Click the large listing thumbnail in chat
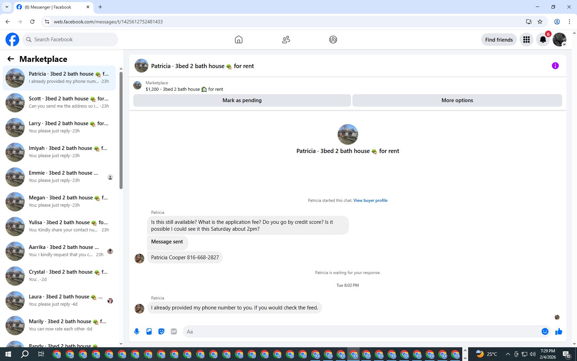 348,134
